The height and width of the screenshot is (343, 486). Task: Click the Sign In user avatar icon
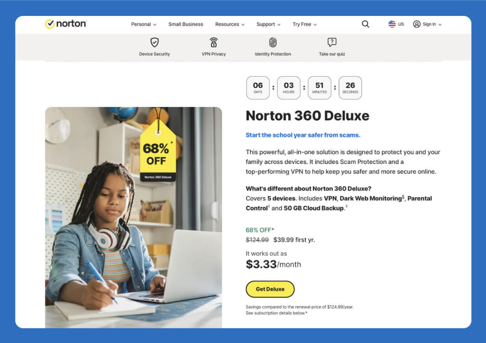(x=417, y=24)
